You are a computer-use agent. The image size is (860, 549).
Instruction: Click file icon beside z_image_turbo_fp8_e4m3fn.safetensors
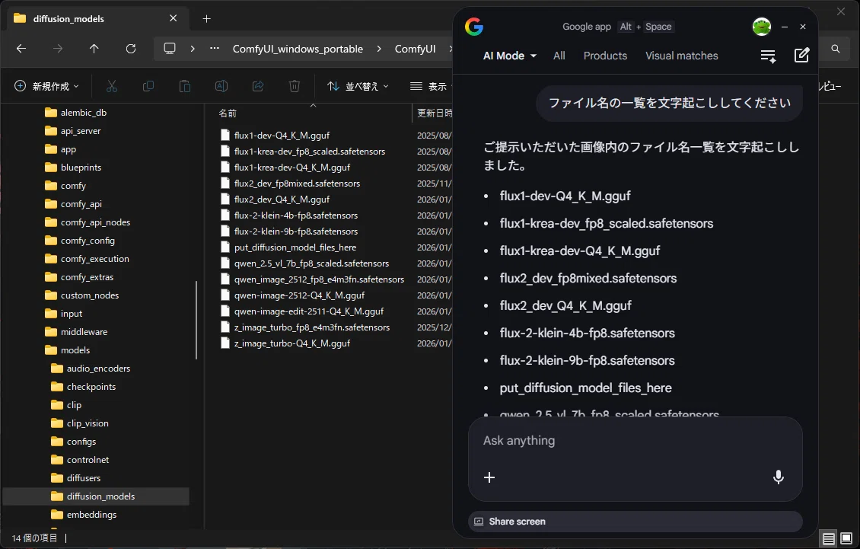point(225,327)
